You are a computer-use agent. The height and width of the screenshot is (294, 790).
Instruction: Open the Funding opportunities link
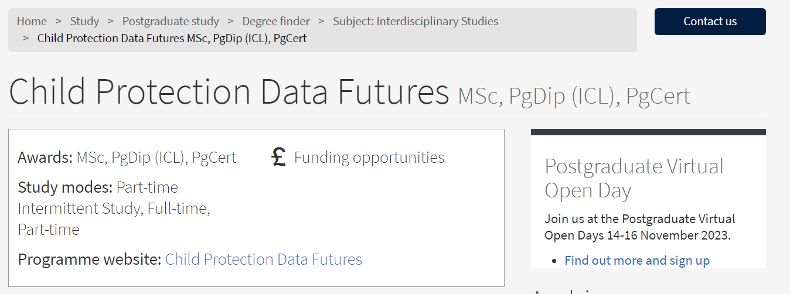[369, 158]
